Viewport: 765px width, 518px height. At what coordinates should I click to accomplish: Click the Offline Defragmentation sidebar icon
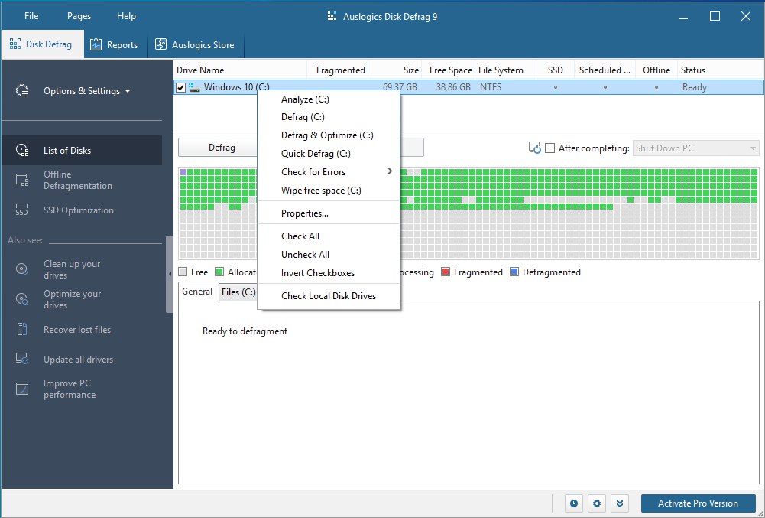(22, 180)
